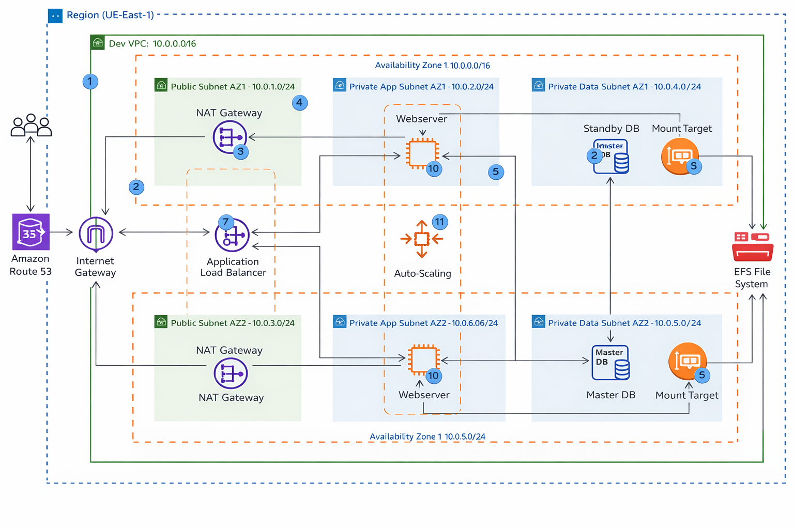Select the Amazon Route 53 icon
This screenshot has width=794, height=529.
coord(30,233)
